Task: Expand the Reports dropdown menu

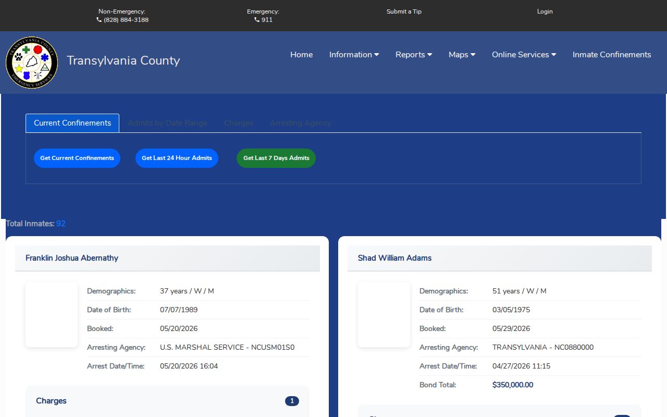Action: point(414,55)
